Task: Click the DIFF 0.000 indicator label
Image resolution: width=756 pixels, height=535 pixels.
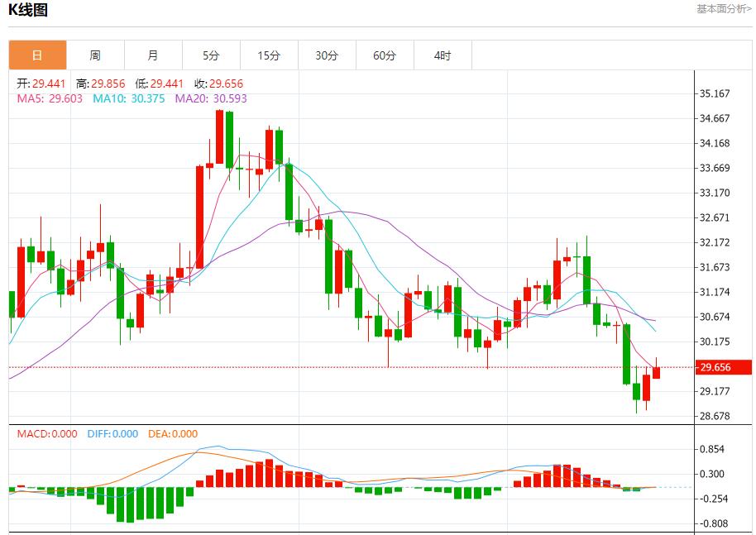Action: [x=112, y=433]
